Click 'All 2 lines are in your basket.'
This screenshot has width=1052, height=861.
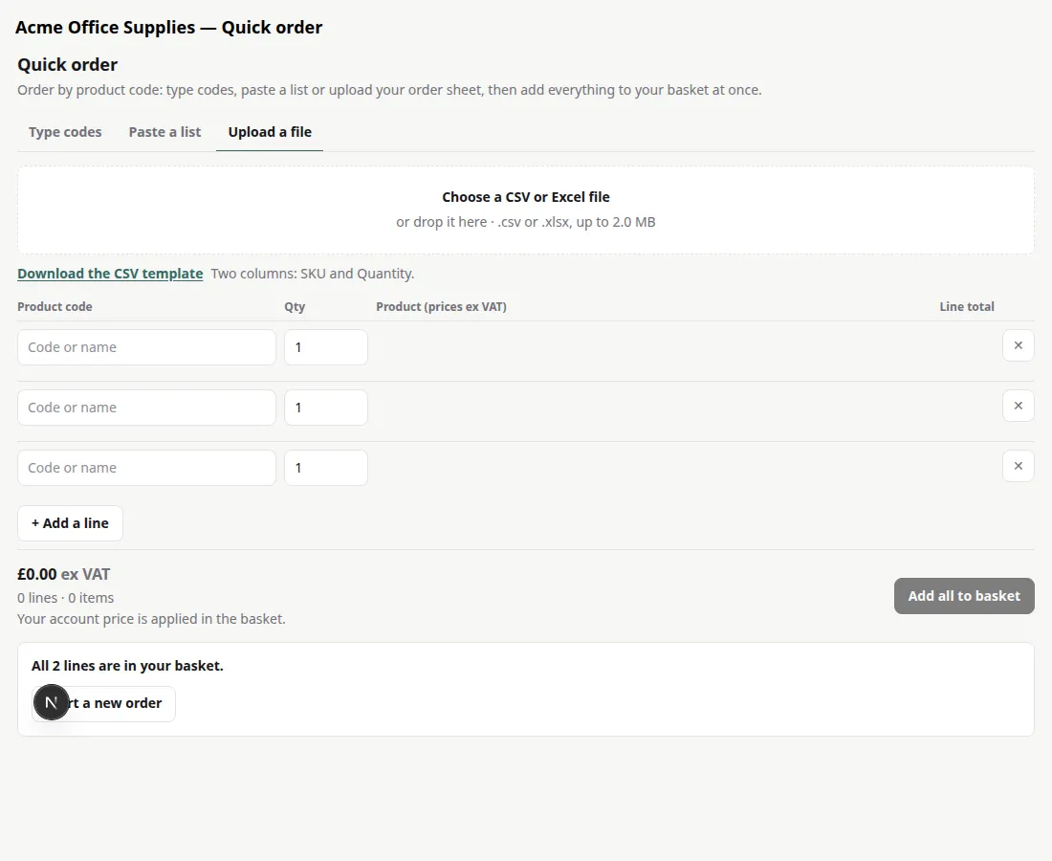127,666
